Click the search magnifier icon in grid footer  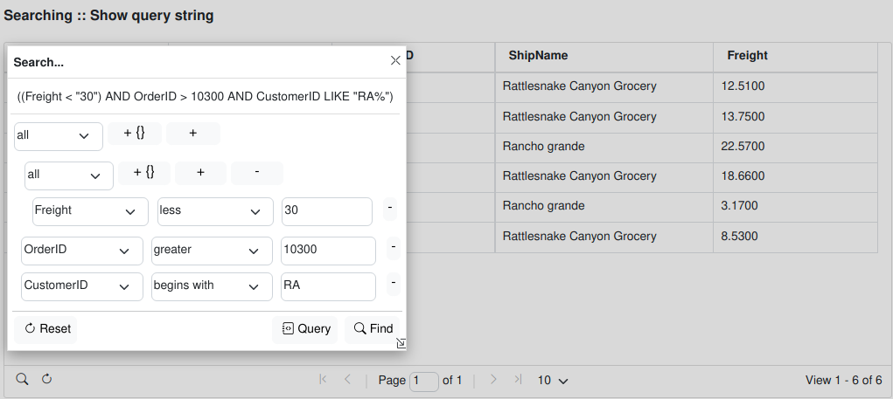tap(23, 379)
